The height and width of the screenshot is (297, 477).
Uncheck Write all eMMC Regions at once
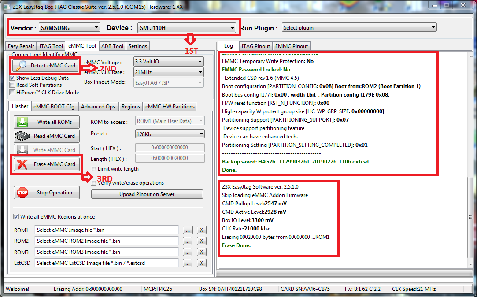(x=16, y=217)
